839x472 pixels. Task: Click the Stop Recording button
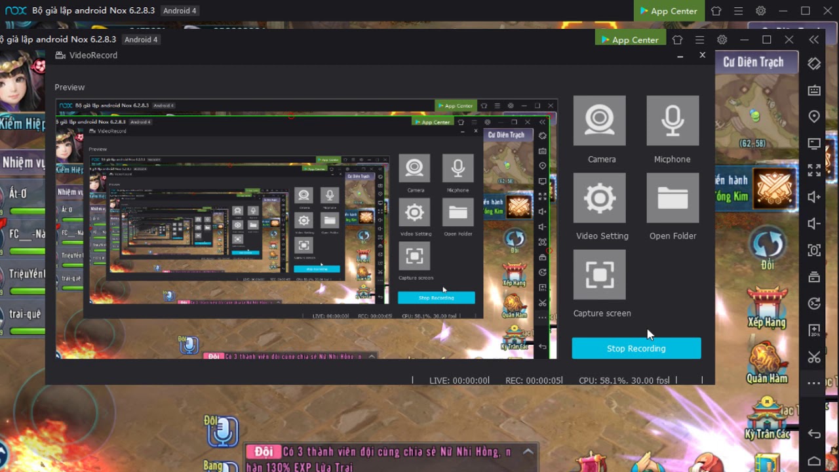tap(636, 348)
